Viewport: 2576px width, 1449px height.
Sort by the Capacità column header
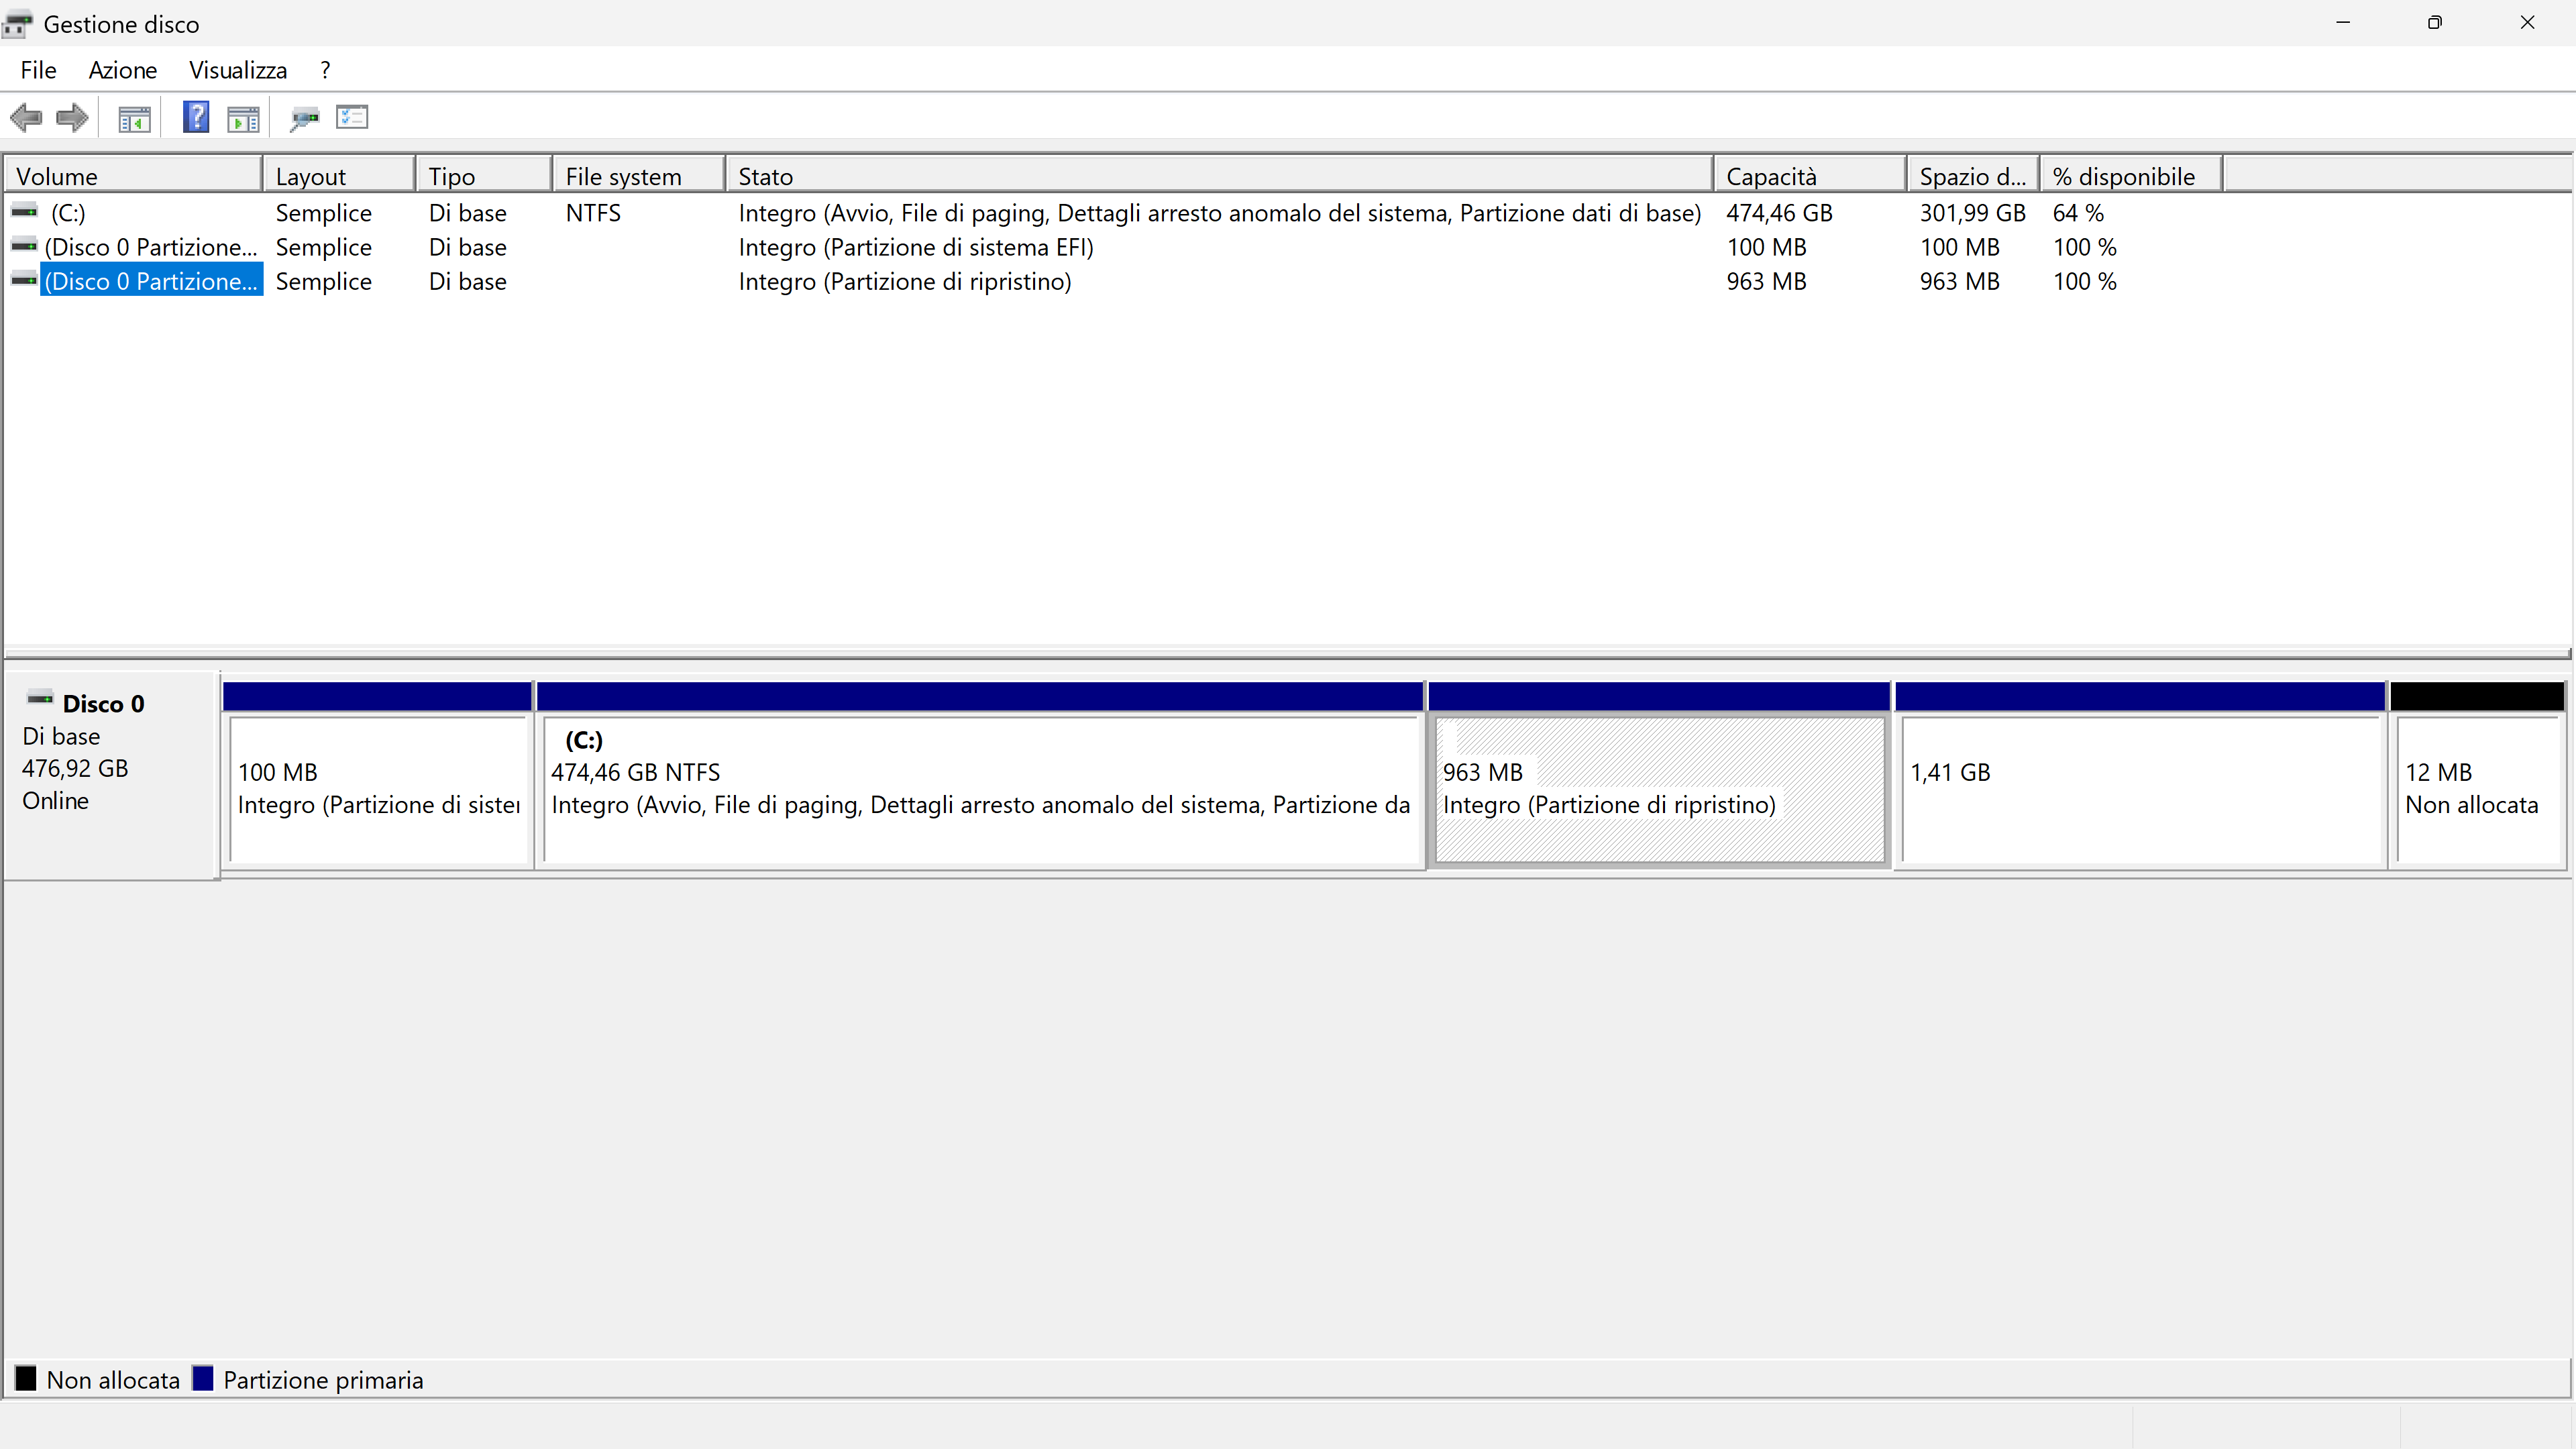(1810, 176)
